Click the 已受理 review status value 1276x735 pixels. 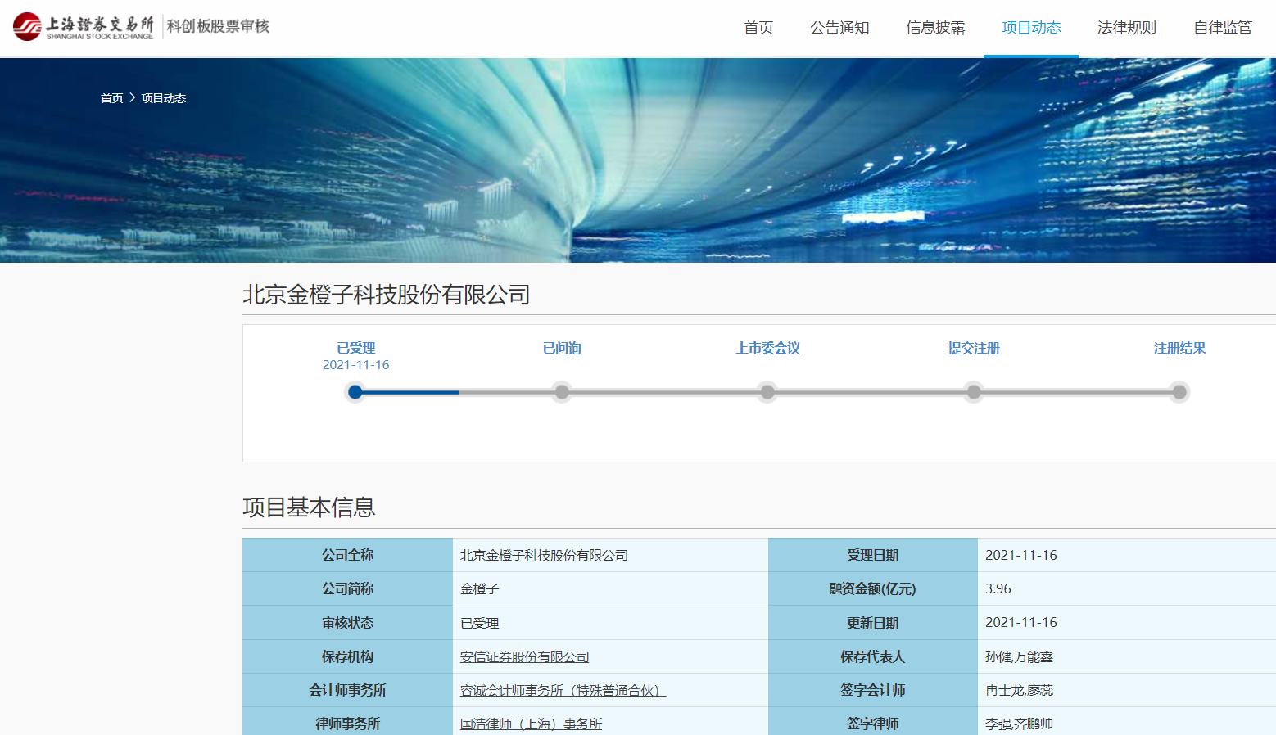[480, 624]
